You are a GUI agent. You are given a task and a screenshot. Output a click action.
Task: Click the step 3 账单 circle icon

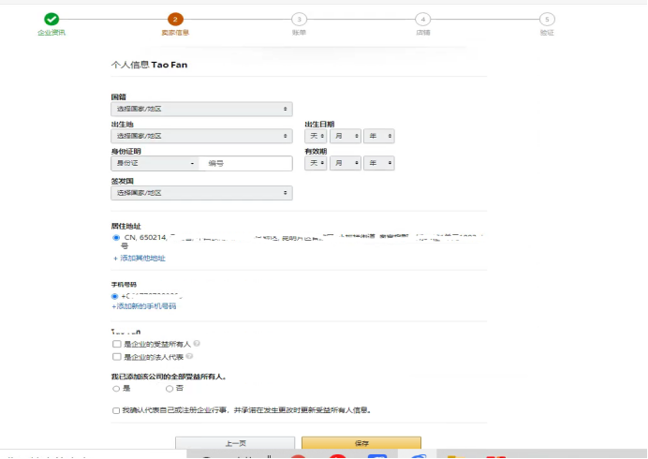point(299,19)
